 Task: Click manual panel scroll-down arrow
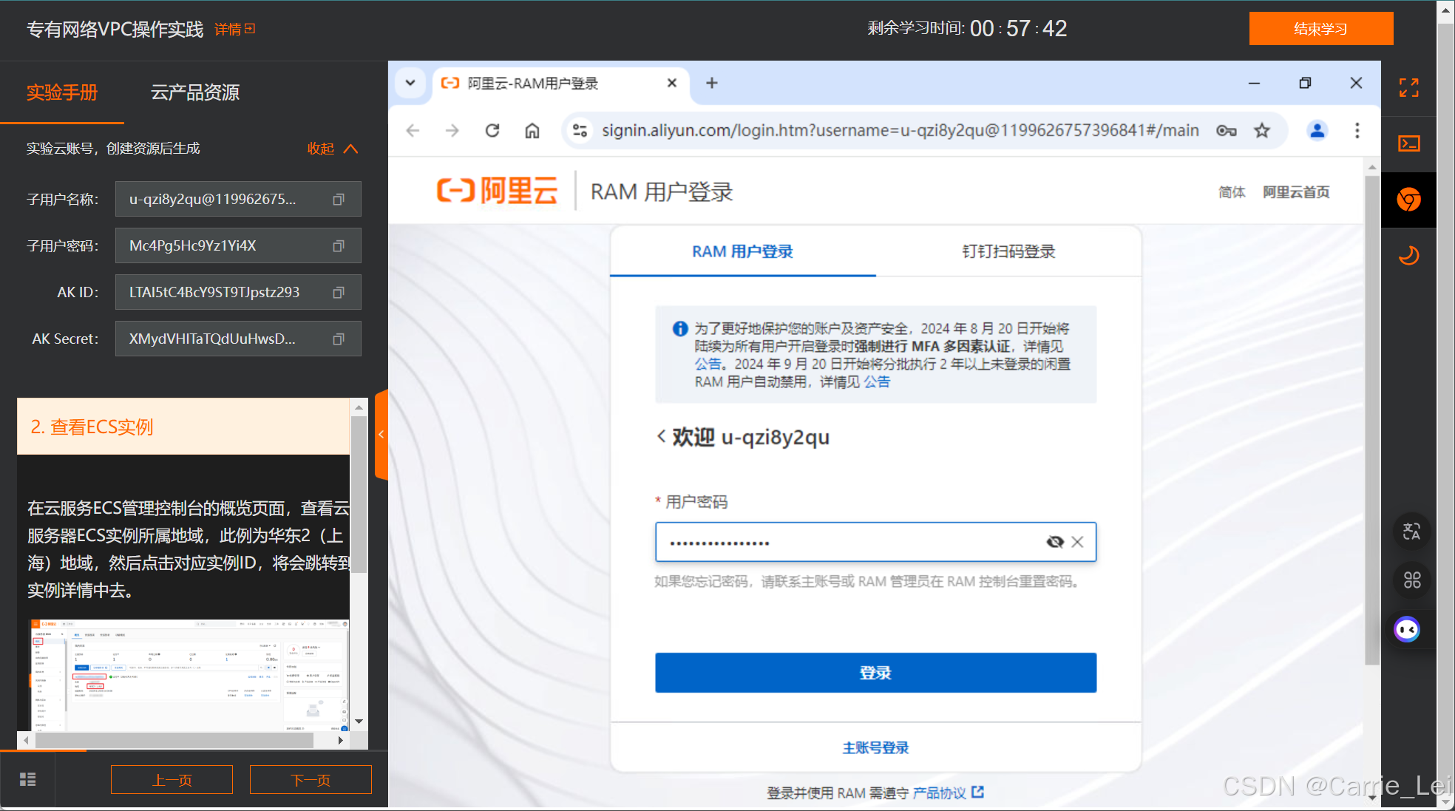(359, 721)
